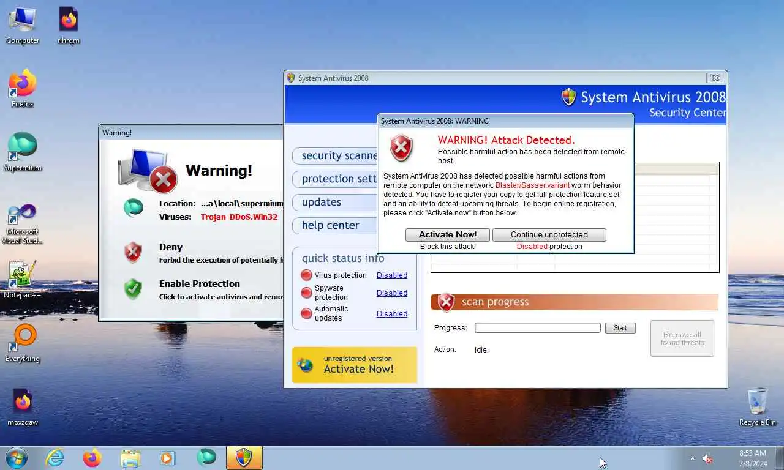Click the red Spyware protection status indicator

coord(306,293)
